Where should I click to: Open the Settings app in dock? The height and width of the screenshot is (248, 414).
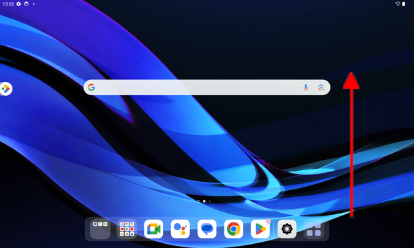[x=287, y=229]
